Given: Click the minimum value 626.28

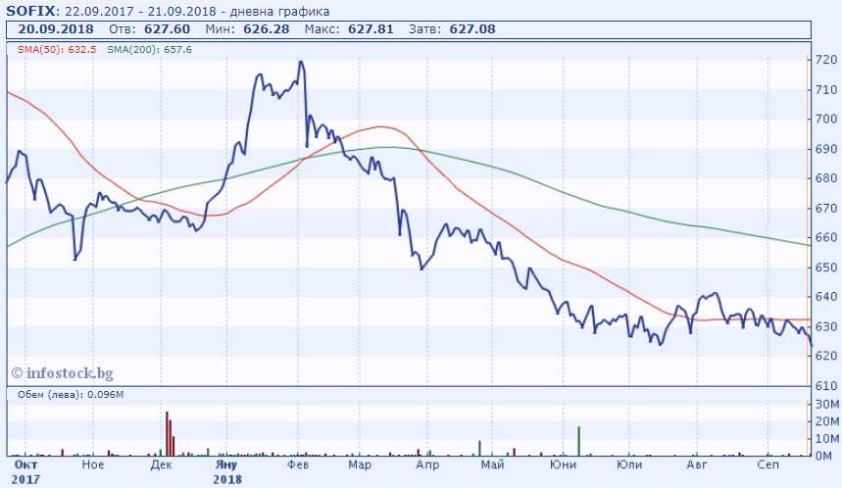Looking at the screenshot, I should pyautogui.click(x=267, y=29).
